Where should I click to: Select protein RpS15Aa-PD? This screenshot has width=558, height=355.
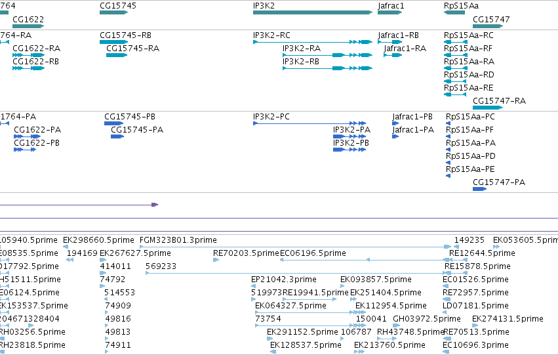[x=470, y=156]
